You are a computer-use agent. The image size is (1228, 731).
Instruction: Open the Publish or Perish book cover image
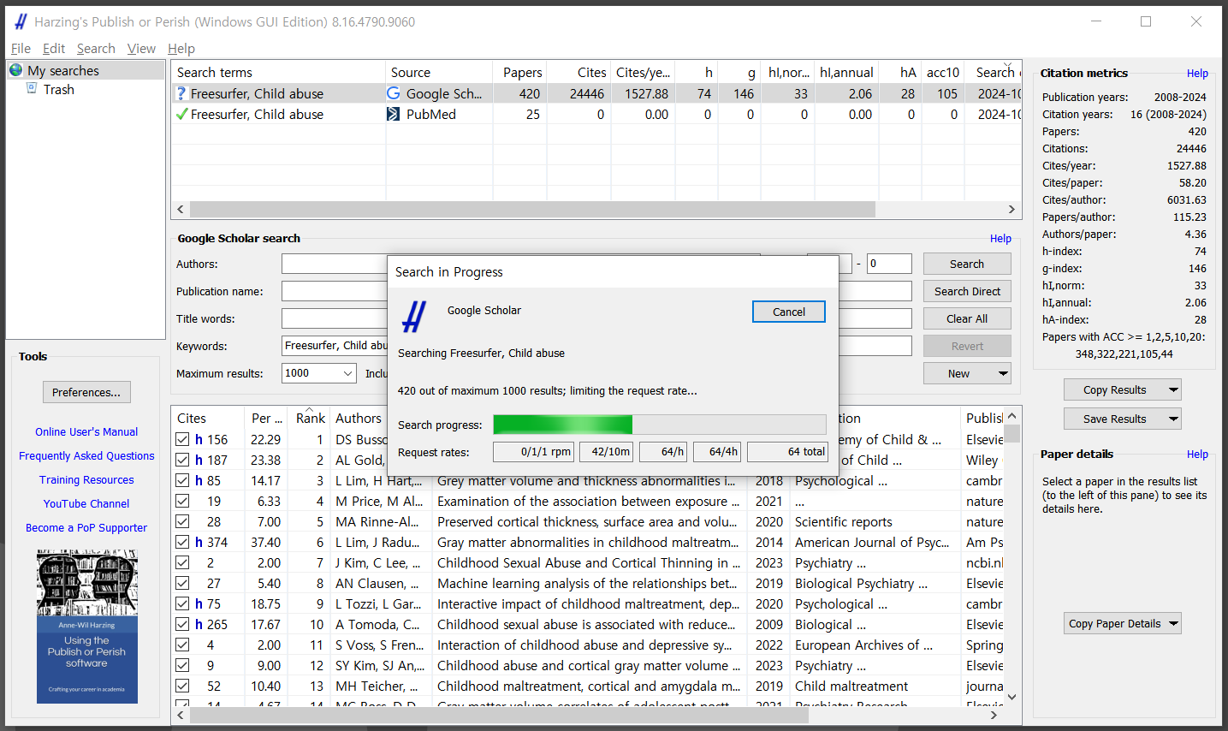87,627
